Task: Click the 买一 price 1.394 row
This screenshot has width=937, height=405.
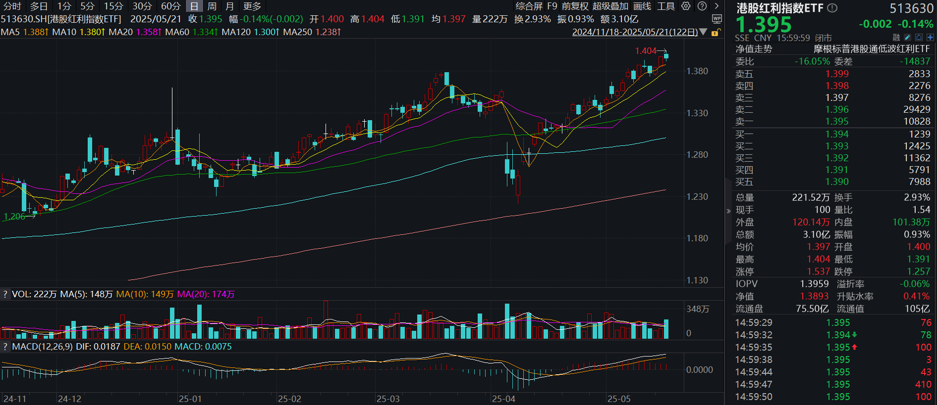Action: (x=833, y=134)
